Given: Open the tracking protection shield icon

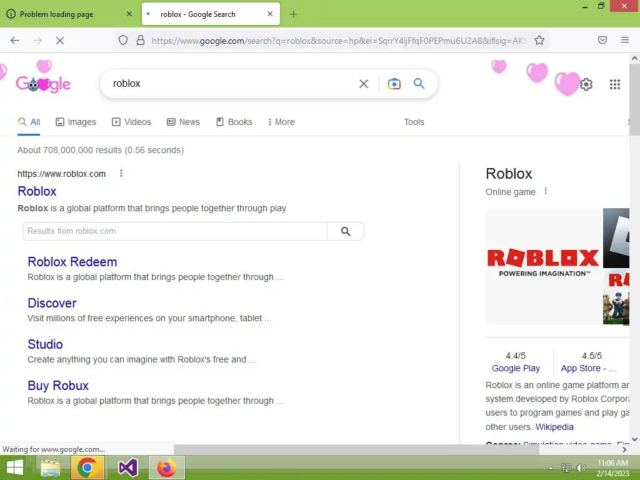Looking at the screenshot, I should pyautogui.click(x=123, y=40).
